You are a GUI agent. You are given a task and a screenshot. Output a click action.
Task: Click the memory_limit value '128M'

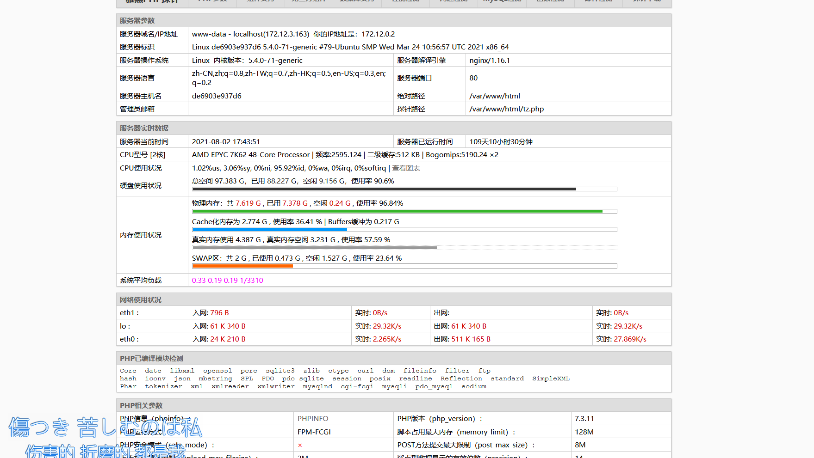pyautogui.click(x=584, y=432)
